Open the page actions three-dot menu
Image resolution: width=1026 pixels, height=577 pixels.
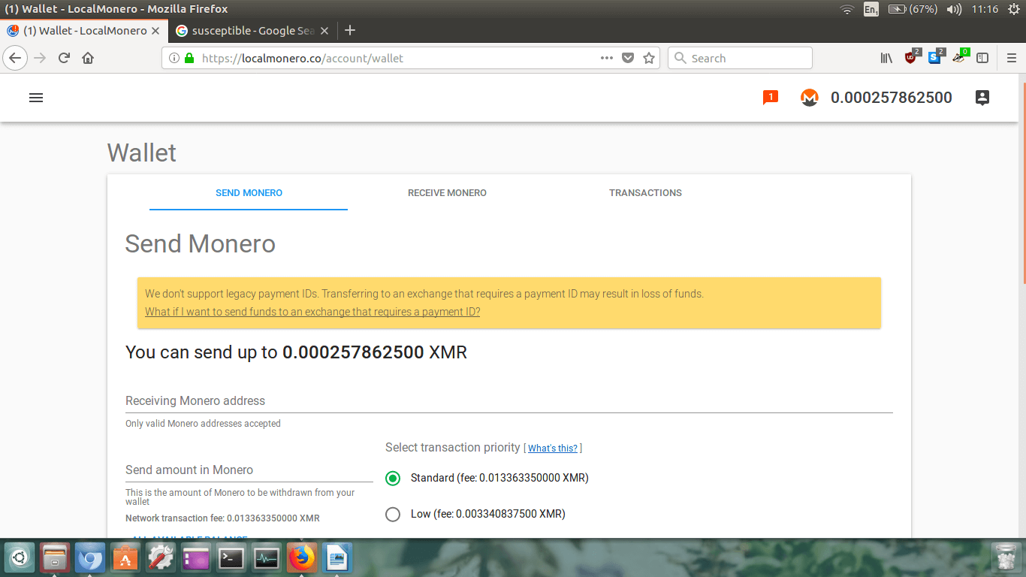pyautogui.click(x=607, y=58)
